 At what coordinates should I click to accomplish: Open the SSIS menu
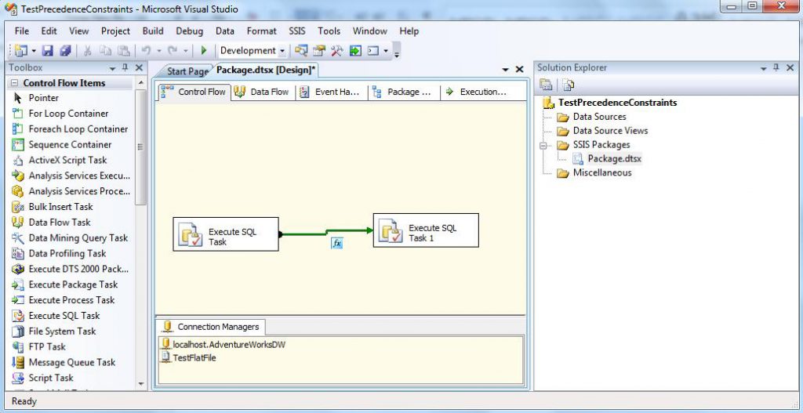(297, 31)
